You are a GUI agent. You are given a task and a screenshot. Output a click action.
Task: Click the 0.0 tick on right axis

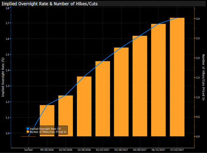click(x=198, y=137)
